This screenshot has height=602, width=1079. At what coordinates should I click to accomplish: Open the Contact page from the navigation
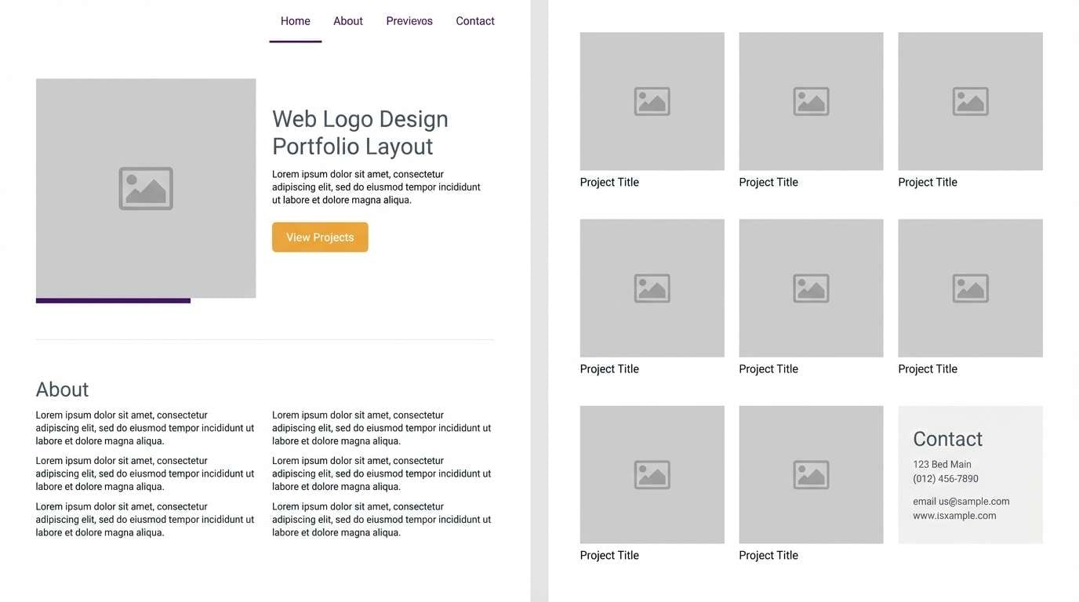[x=475, y=20]
